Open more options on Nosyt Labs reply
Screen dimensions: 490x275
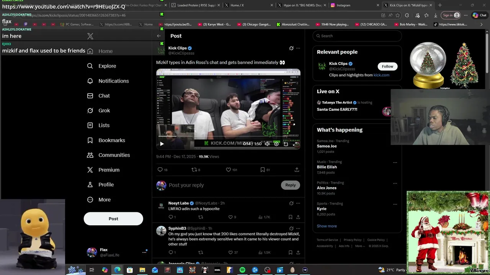298,203
